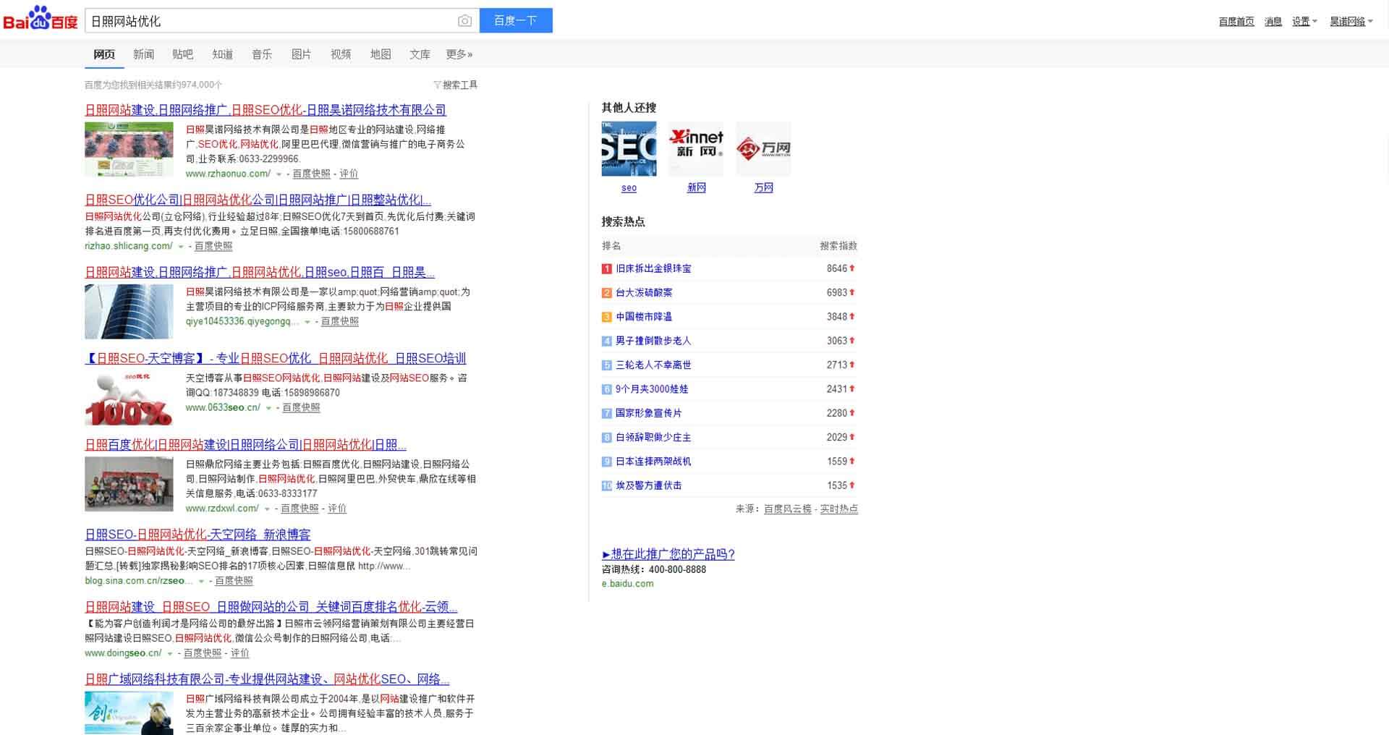Switch to the 图片 tab
Viewport: 1389px width, 735px height.
[301, 54]
